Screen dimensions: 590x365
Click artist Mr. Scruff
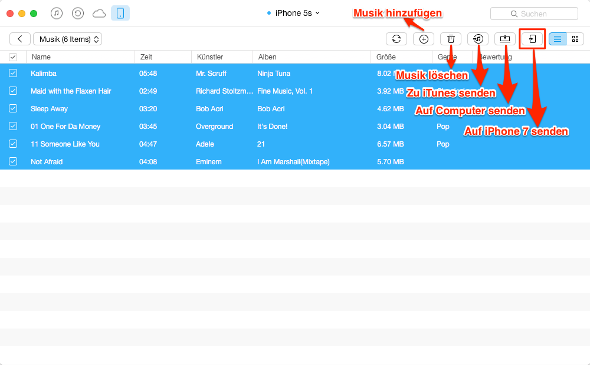(211, 74)
